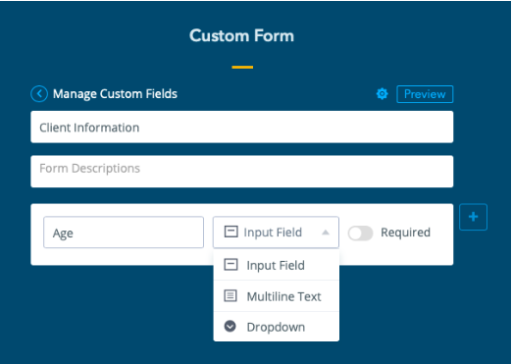The width and height of the screenshot is (512, 364).
Task: Click into the Form Descriptions field
Action: 242,172
